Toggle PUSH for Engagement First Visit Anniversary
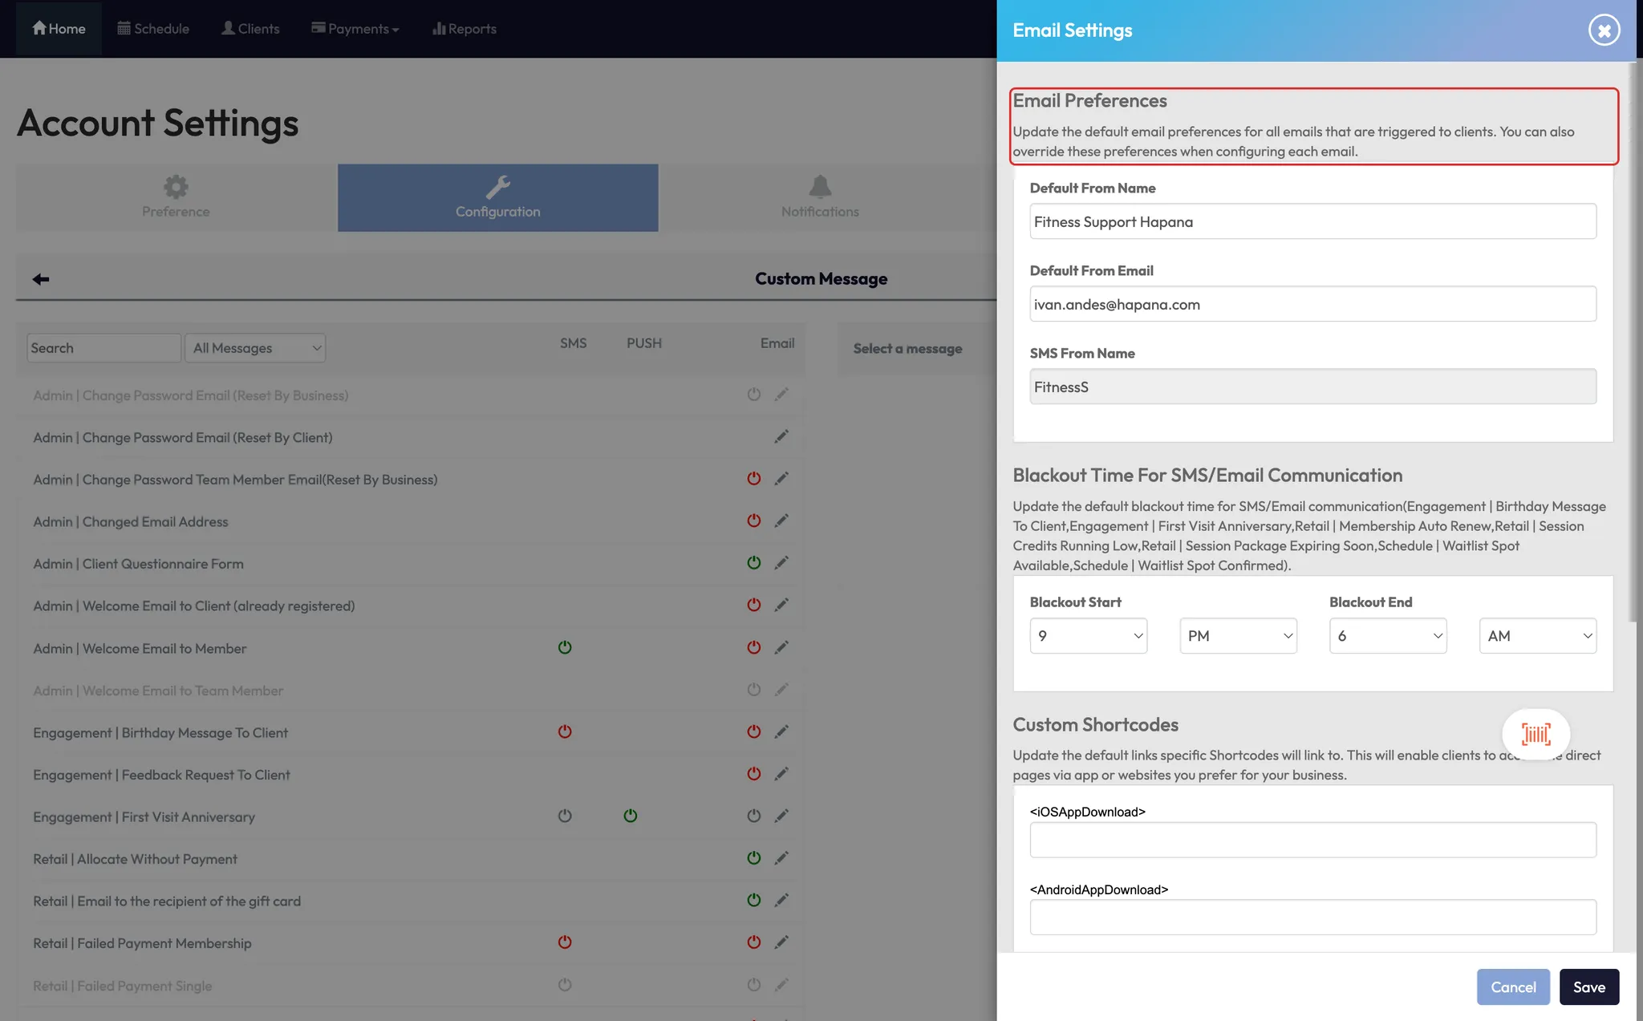 [631, 816]
